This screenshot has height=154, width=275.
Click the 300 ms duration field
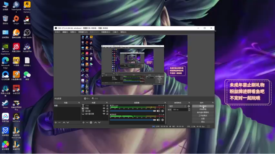click(180, 110)
